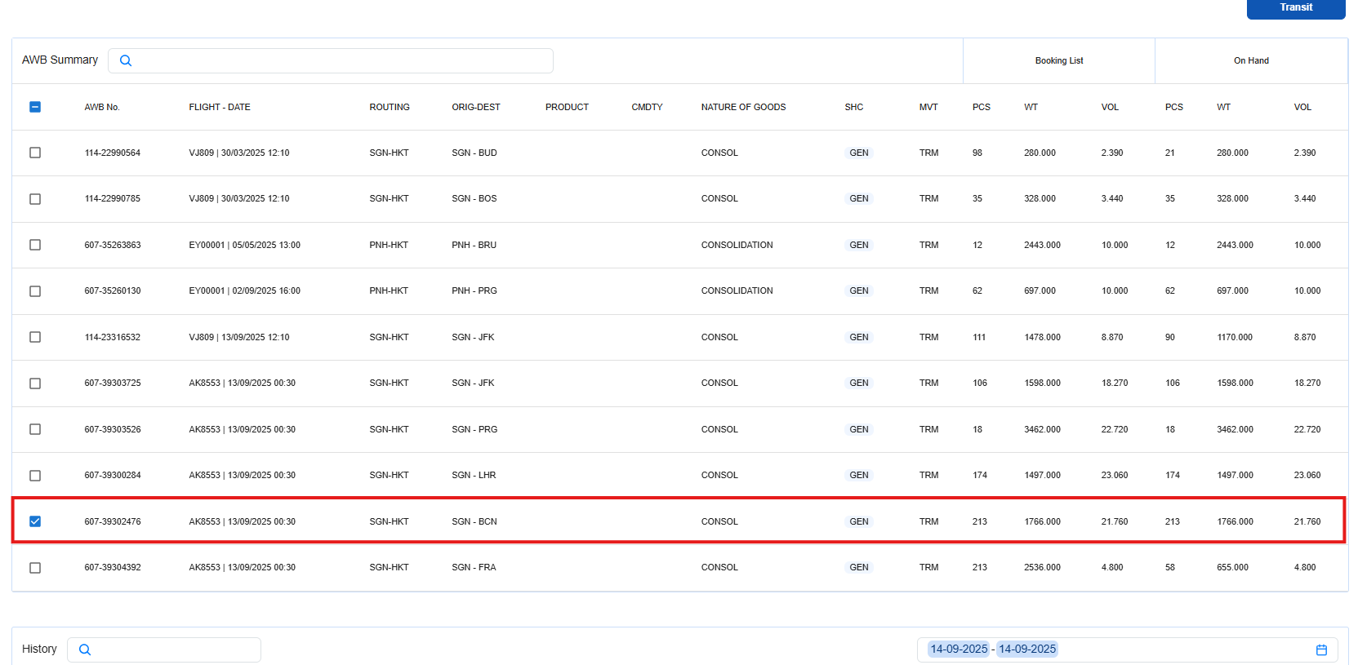Click the AWB No. column header
Viewport: 1358px width, 665px height.
click(x=102, y=107)
